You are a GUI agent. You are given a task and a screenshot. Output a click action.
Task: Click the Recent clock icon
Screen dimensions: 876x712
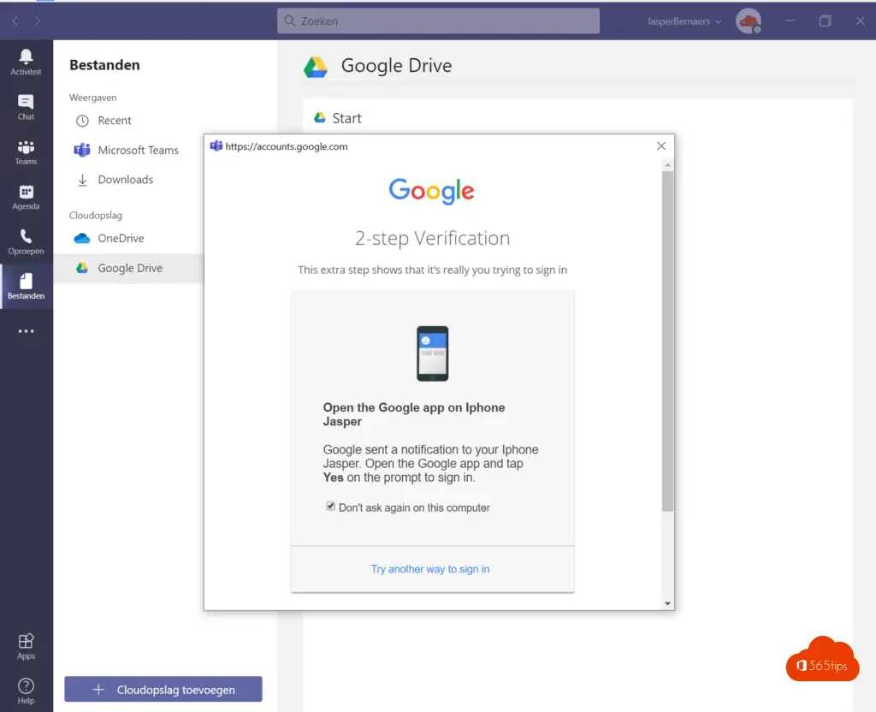[x=83, y=121]
